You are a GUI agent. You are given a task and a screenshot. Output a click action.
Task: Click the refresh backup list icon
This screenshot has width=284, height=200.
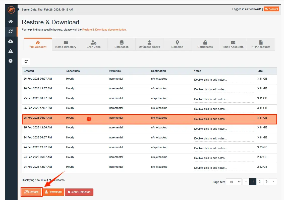click(26, 62)
